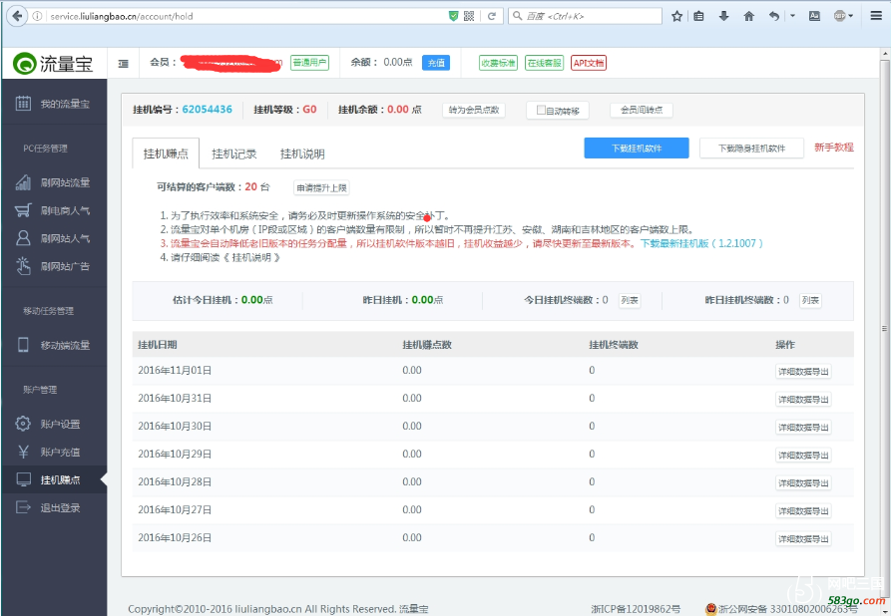
Task: Export details for 2016年10月27日 row
Action: 803,510
